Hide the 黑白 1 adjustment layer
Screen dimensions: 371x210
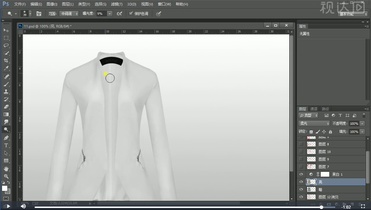[301, 174]
